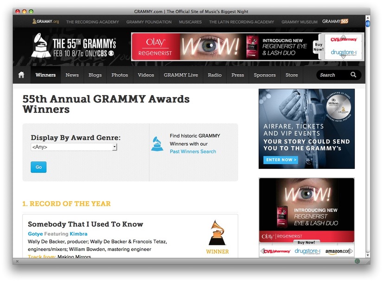The image size is (383, 282).
Task: Open the GRAMMY Museum link
Action: click(300, 22)
